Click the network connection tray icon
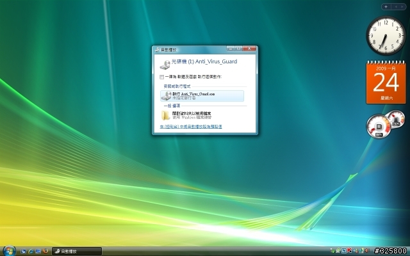Viewport: 410px width, 256px height. [x=356, y=251]
